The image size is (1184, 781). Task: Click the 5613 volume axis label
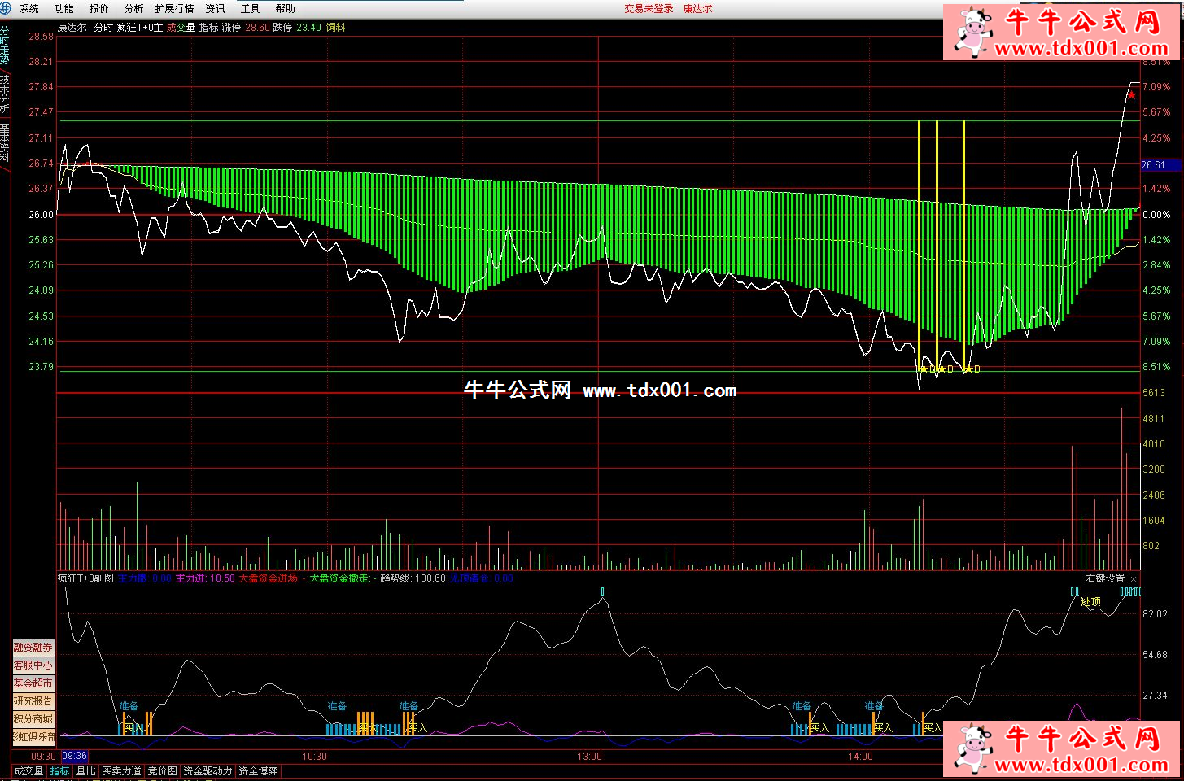pos(1154,393)
